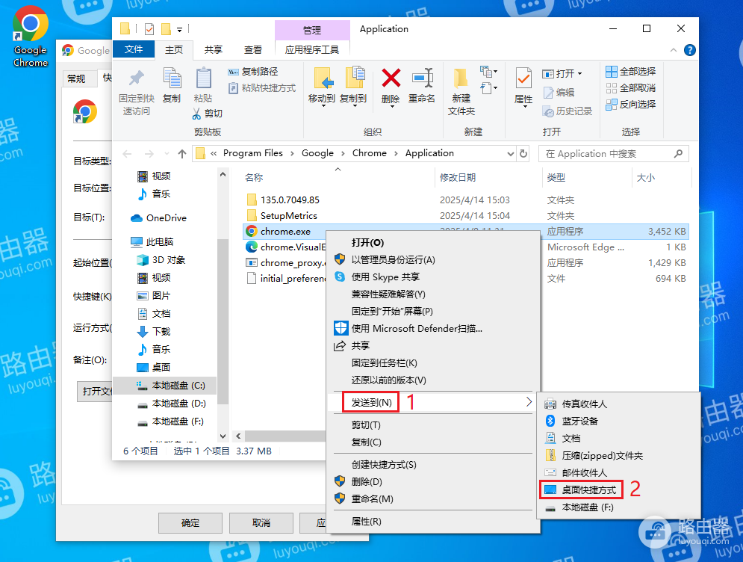
Task: Click the New folder icon
Action: pyautogui.click(x=460, y=78)
